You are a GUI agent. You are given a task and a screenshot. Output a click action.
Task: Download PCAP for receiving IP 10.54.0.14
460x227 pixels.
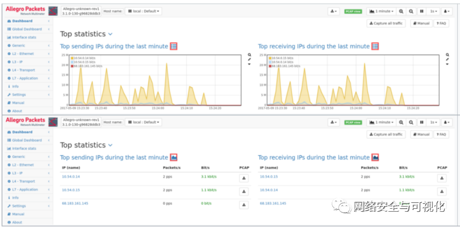442,192
